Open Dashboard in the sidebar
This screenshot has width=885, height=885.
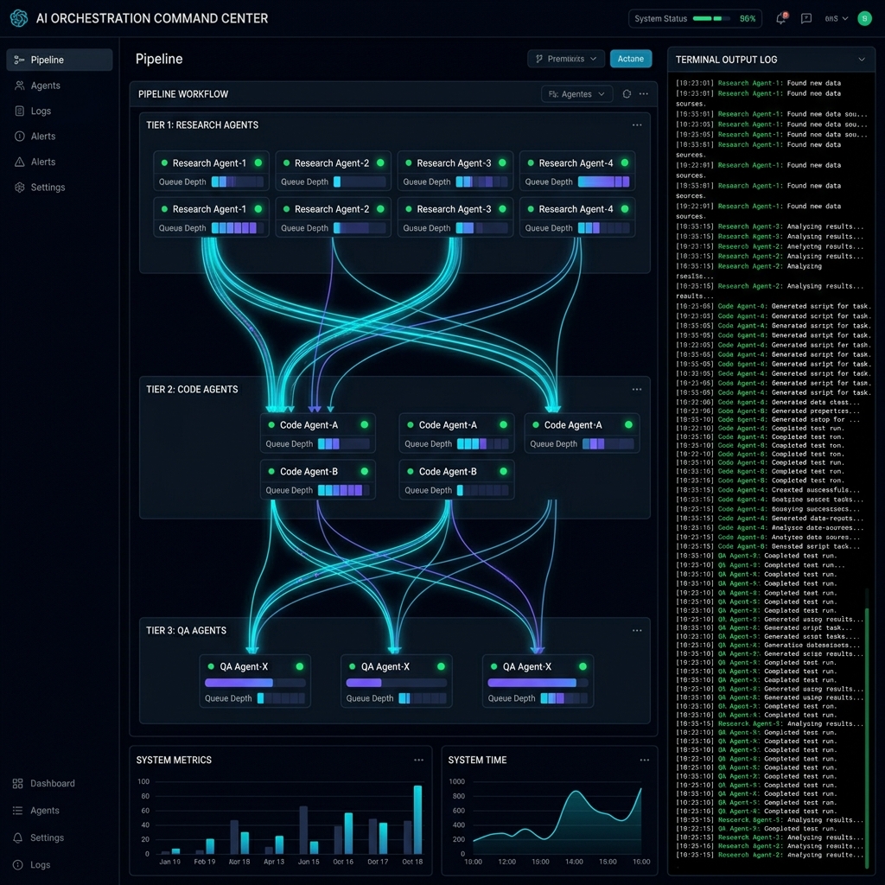click(52, 783)
